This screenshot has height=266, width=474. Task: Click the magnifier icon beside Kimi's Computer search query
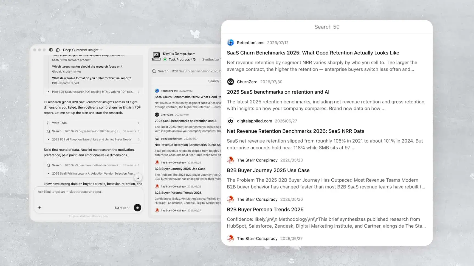[154, 71]
